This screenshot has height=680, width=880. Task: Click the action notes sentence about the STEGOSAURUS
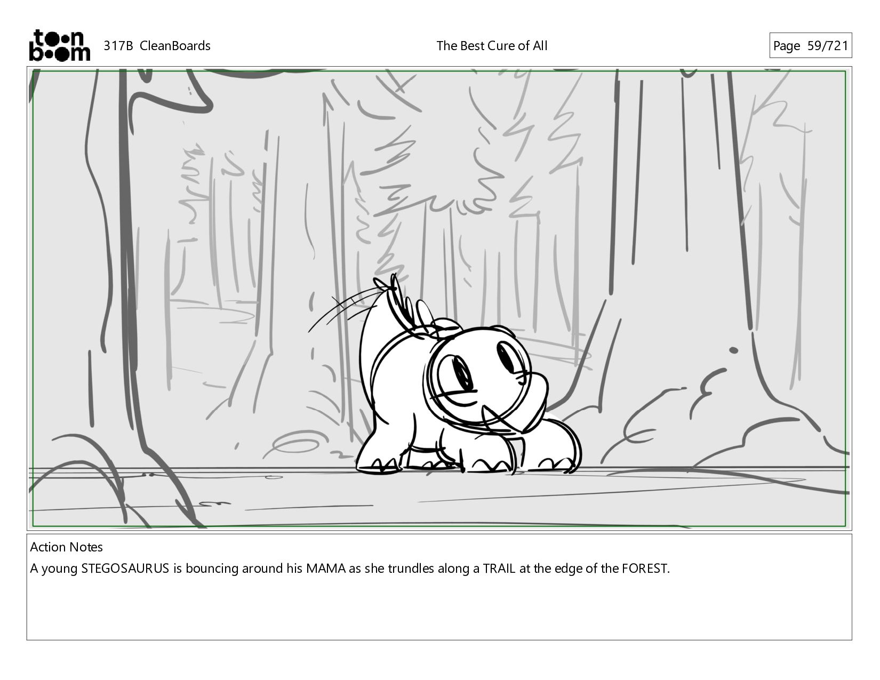350,569
